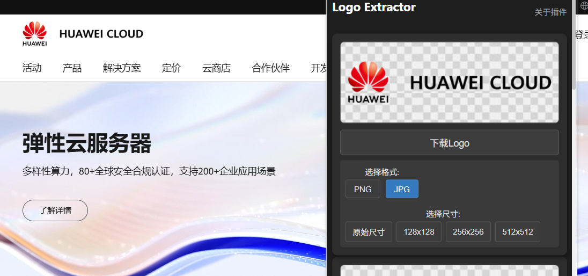Viewport: 588px width, 276px height.
Task: Open the 云商店 navigation item
Action: [x=216, y=68]
